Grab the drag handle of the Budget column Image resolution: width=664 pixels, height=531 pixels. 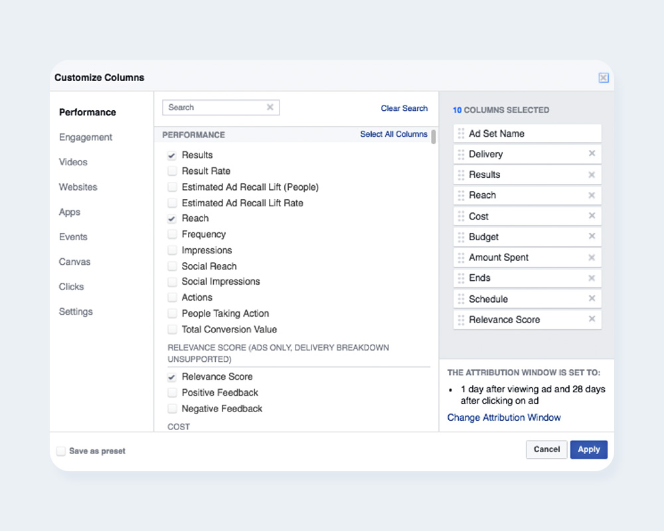coord(461,237)
